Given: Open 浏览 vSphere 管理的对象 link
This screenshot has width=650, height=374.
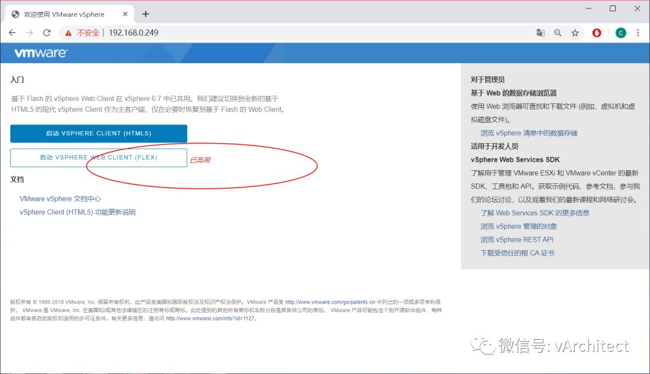Looking at the screenshot, I should pyautogui.click(x=519, y=226).
